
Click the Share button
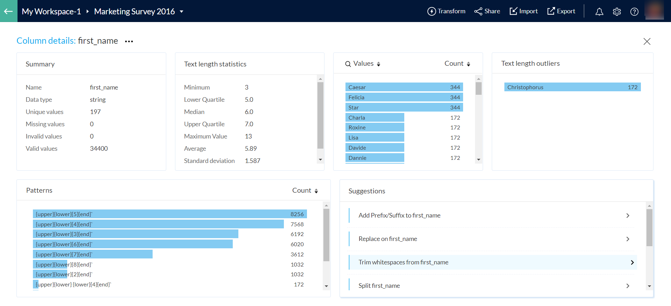[487, 11]
